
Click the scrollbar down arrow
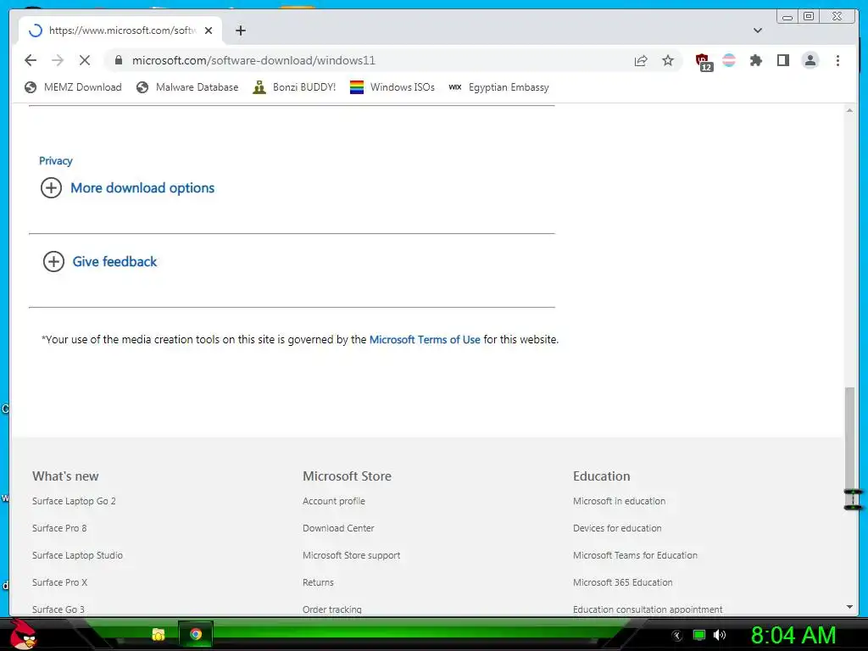click(849, 607)
